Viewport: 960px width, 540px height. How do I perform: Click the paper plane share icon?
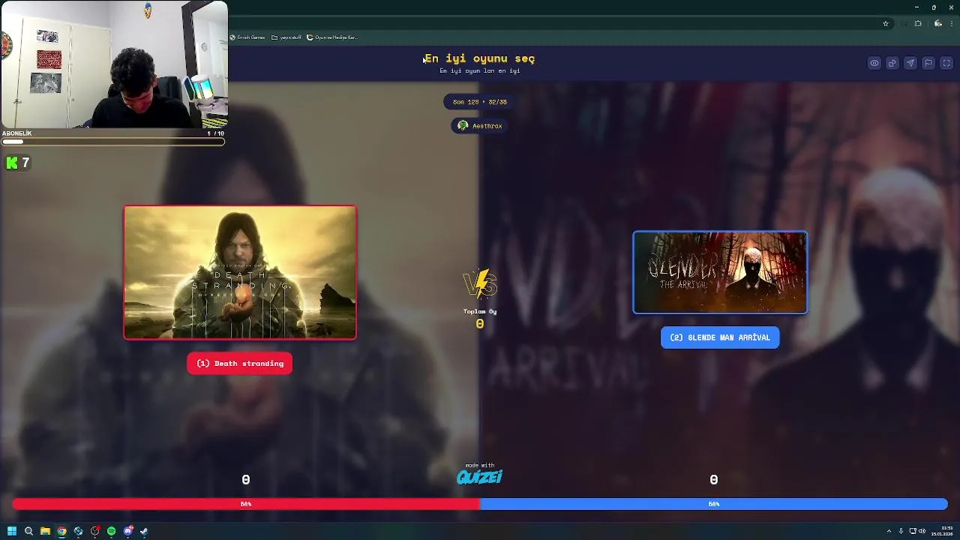coord(910,63)
